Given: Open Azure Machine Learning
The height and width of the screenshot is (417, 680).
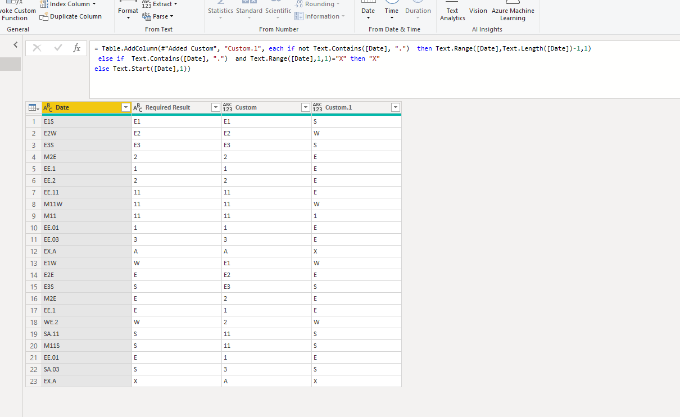Looking at the screenshot, I should pos(513,11).
